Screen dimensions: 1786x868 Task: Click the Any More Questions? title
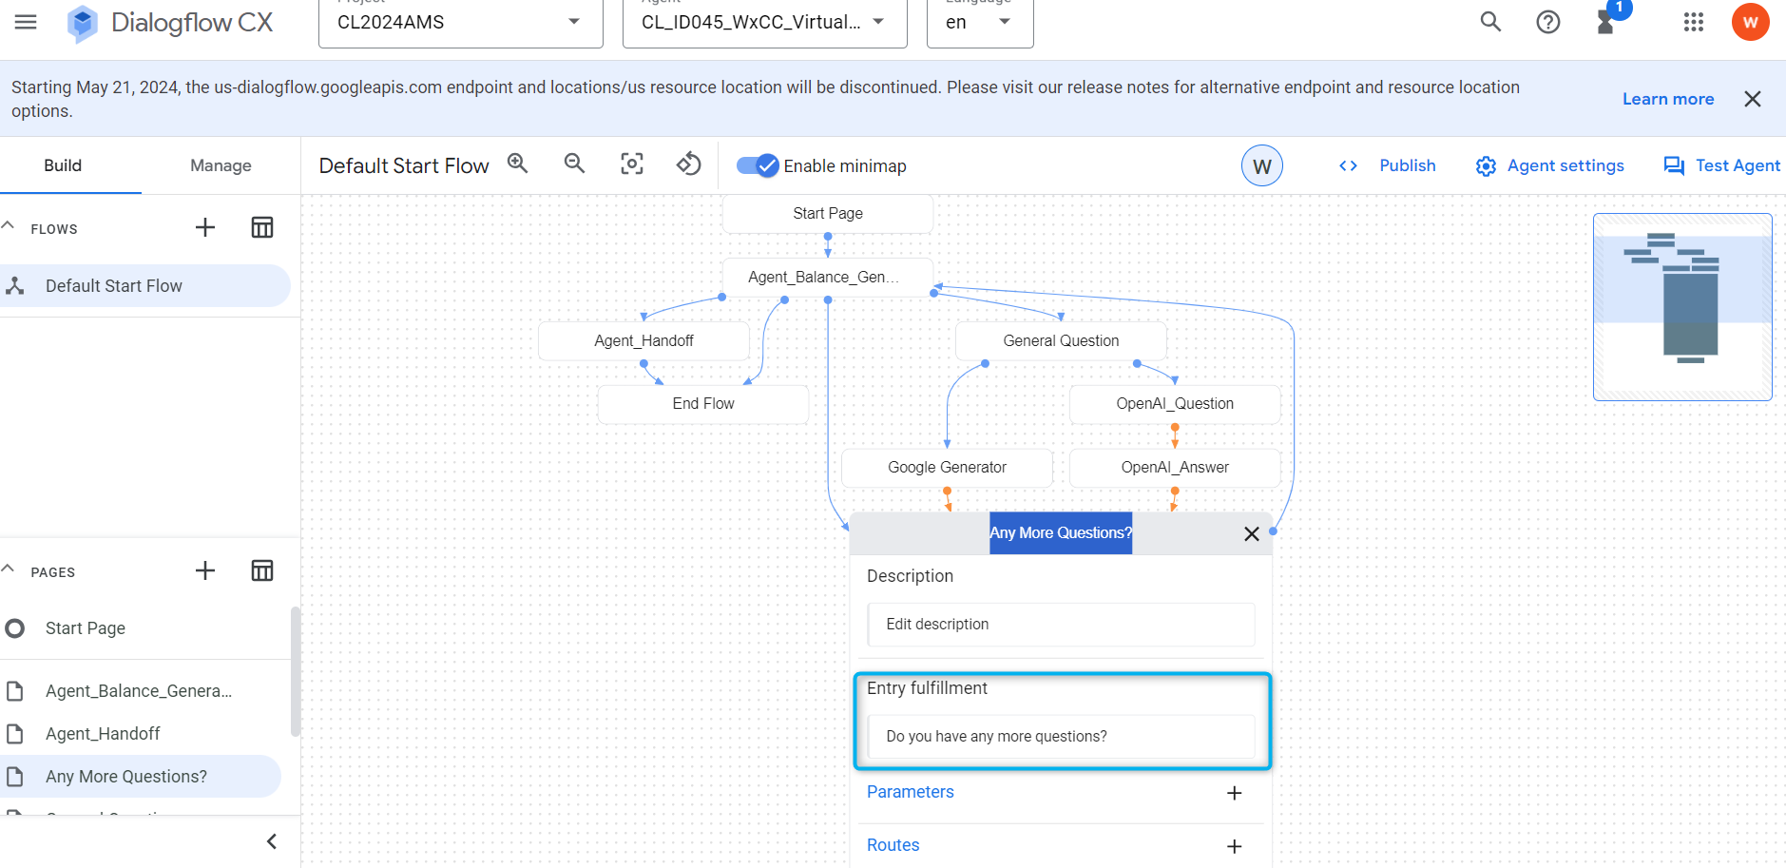(1061, 533)
